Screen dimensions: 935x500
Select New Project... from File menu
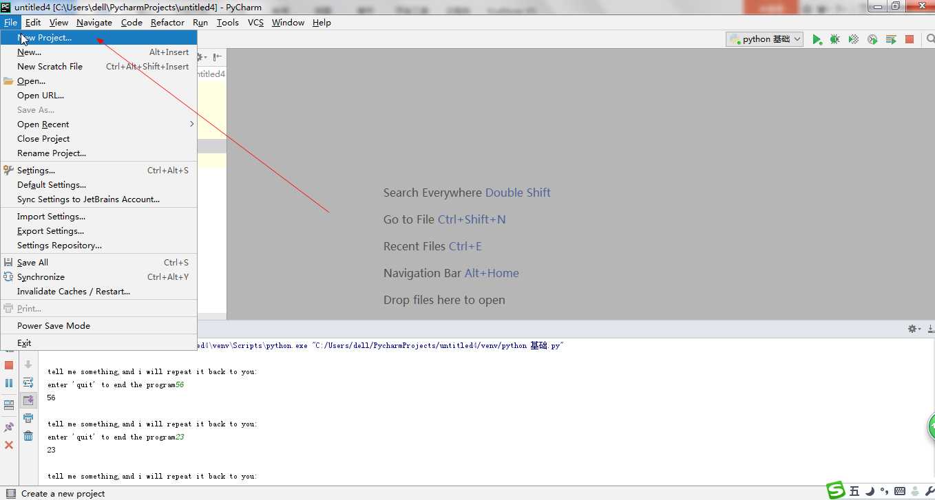point(98,38)
